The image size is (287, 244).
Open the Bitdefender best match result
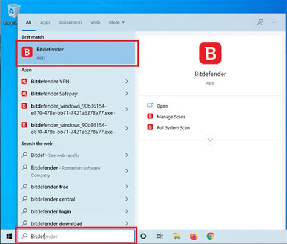(x=77, y=53)
